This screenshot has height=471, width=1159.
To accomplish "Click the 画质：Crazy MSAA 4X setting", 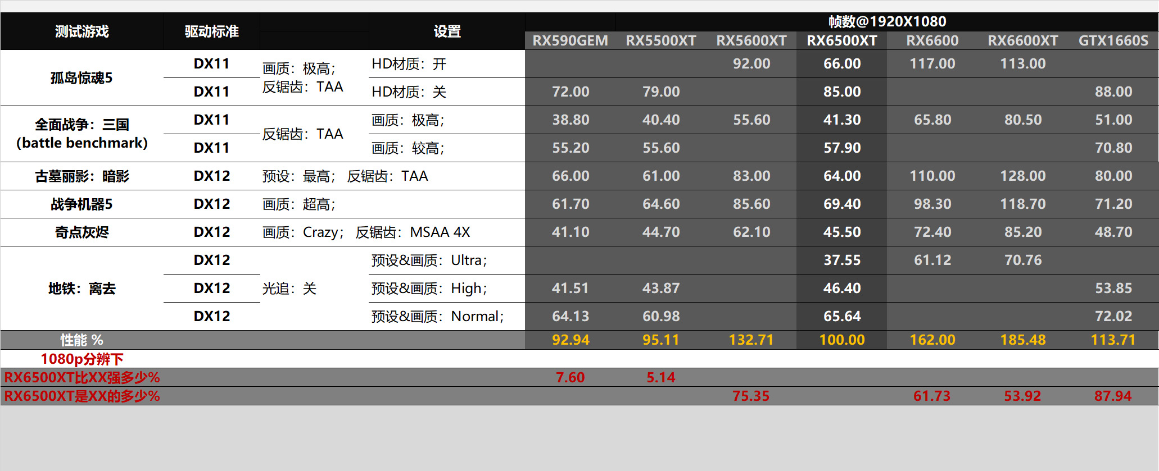I will tap(366, 232).
